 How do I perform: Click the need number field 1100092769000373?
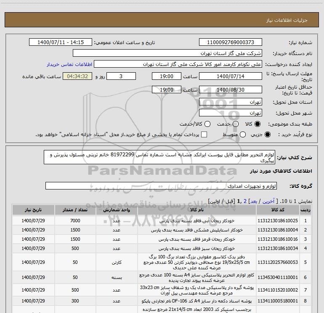tap(231, 42)
